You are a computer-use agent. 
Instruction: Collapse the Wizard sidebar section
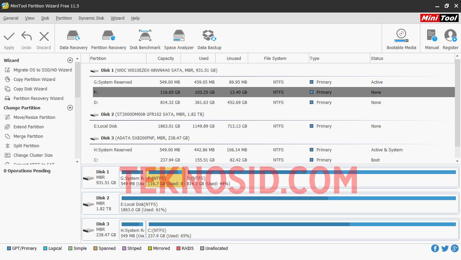(70, 60)
